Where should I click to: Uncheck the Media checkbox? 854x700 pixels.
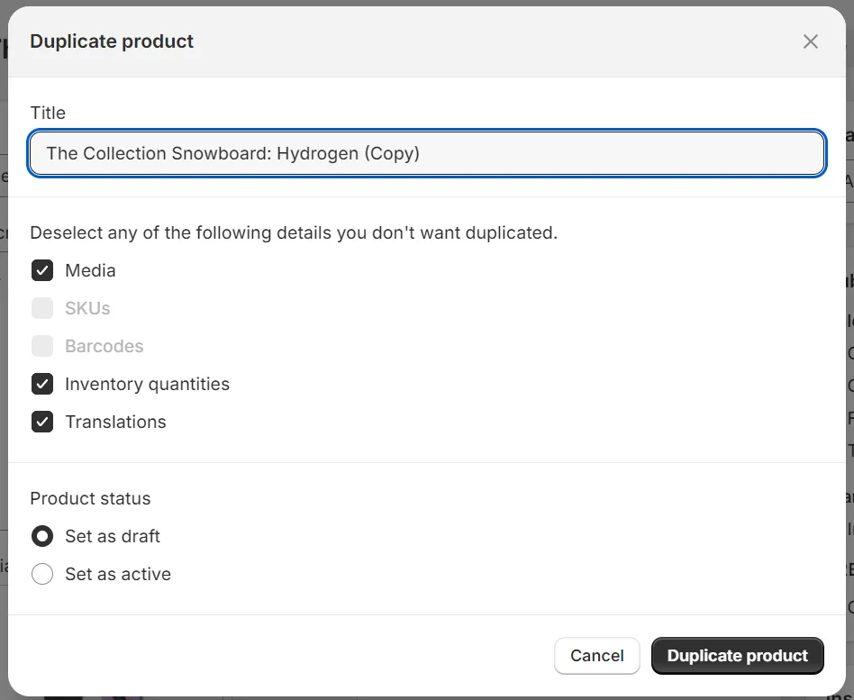[x=42, y=270]
